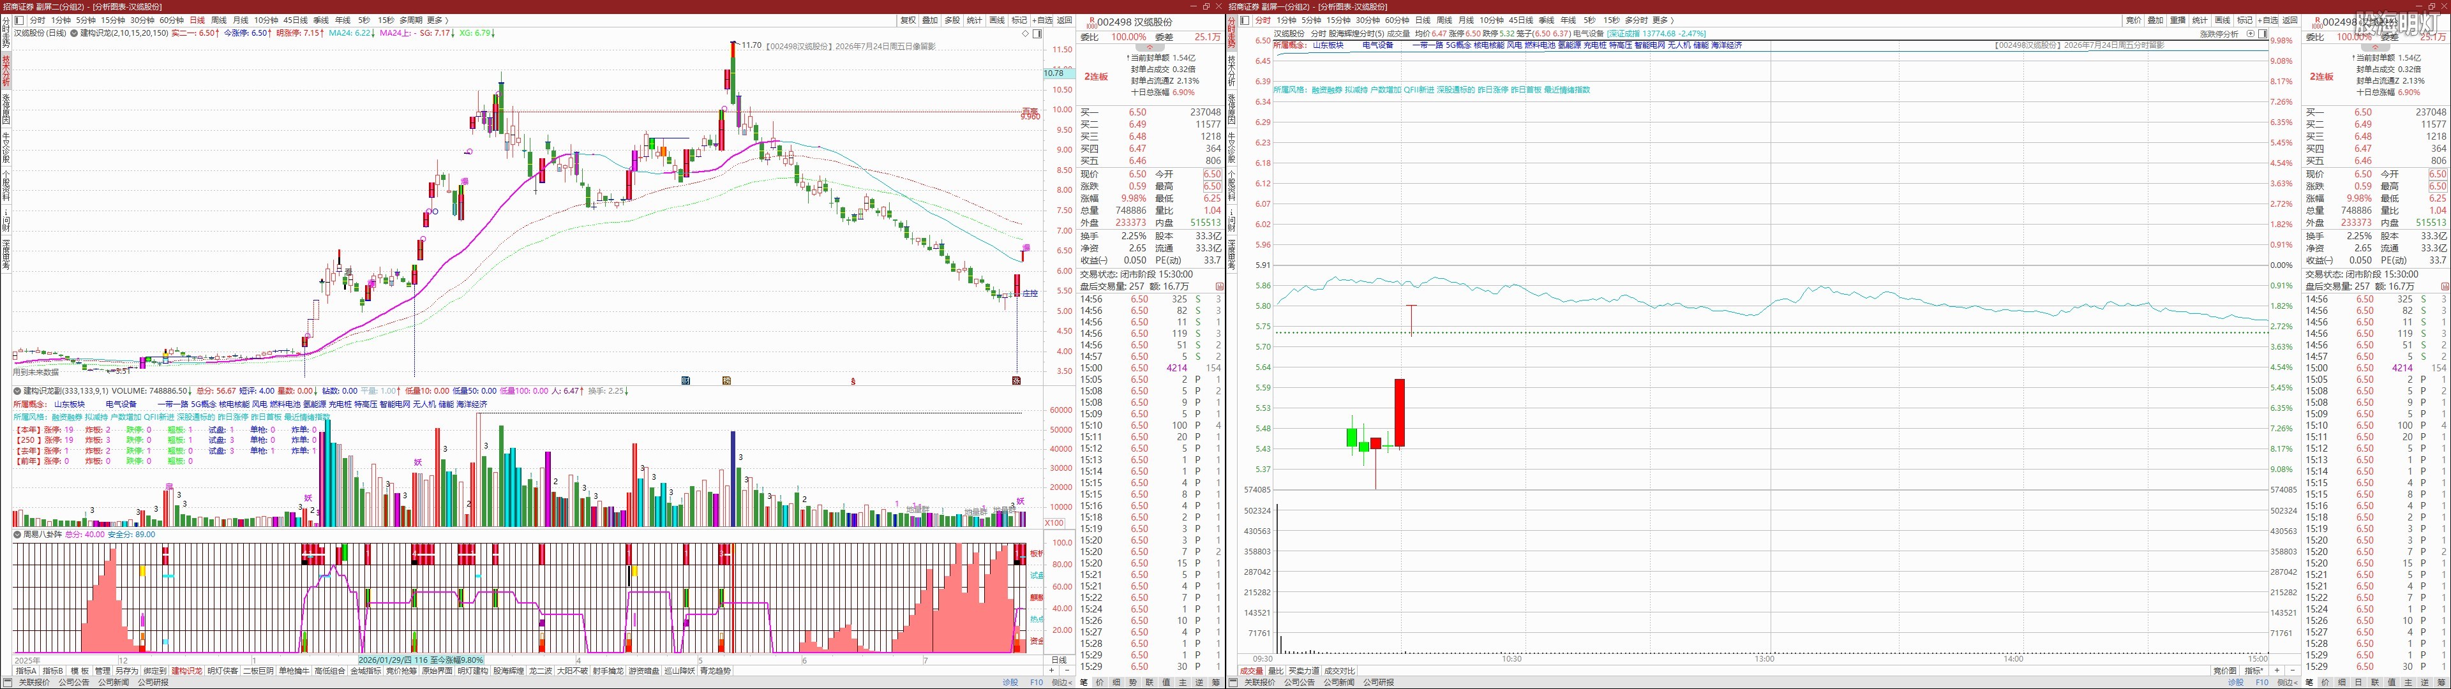Click small icon at right of 盘后交易量 row in 副屏二
Image resolution: width=2451 pixels, height=689 pixels.
point(1220,286)
